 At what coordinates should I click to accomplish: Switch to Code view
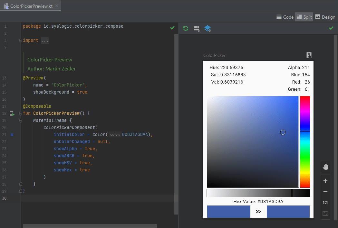285,17
